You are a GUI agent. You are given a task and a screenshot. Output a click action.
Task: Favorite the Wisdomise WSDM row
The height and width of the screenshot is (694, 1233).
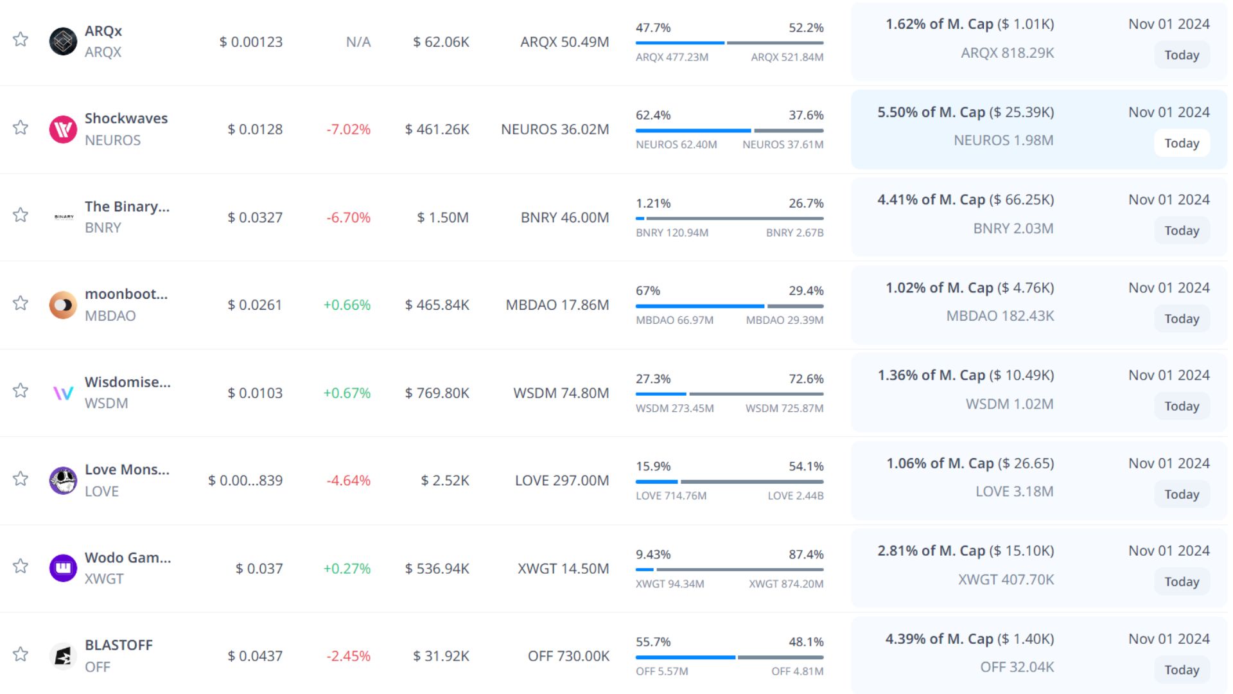click(x=21, y=391)
